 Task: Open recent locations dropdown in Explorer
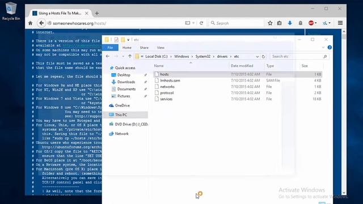coord(123,57)
